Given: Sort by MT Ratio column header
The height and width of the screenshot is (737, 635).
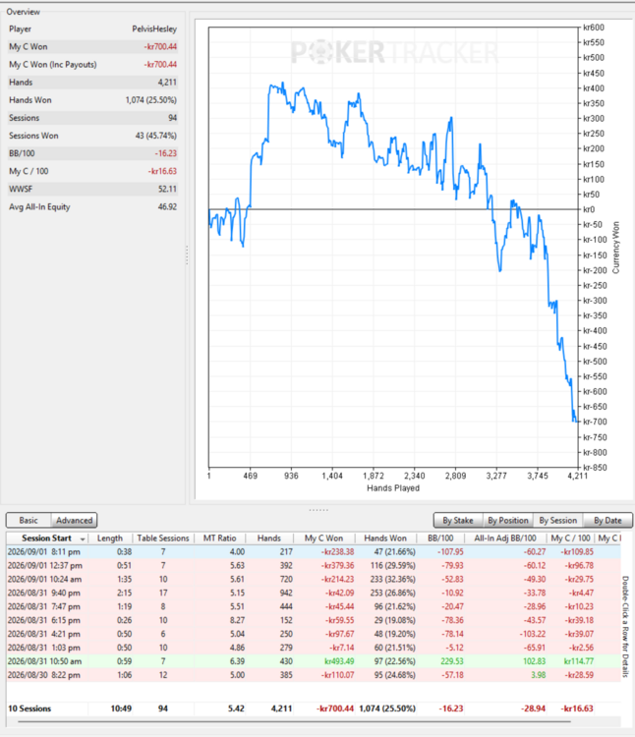Looking at the screenshot, I should (219, 539).
